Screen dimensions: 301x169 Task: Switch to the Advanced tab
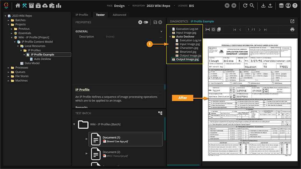(119, 15)
